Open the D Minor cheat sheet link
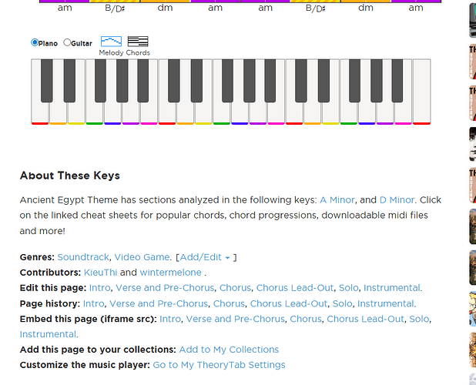476x385 pixels. pos(397,199)
